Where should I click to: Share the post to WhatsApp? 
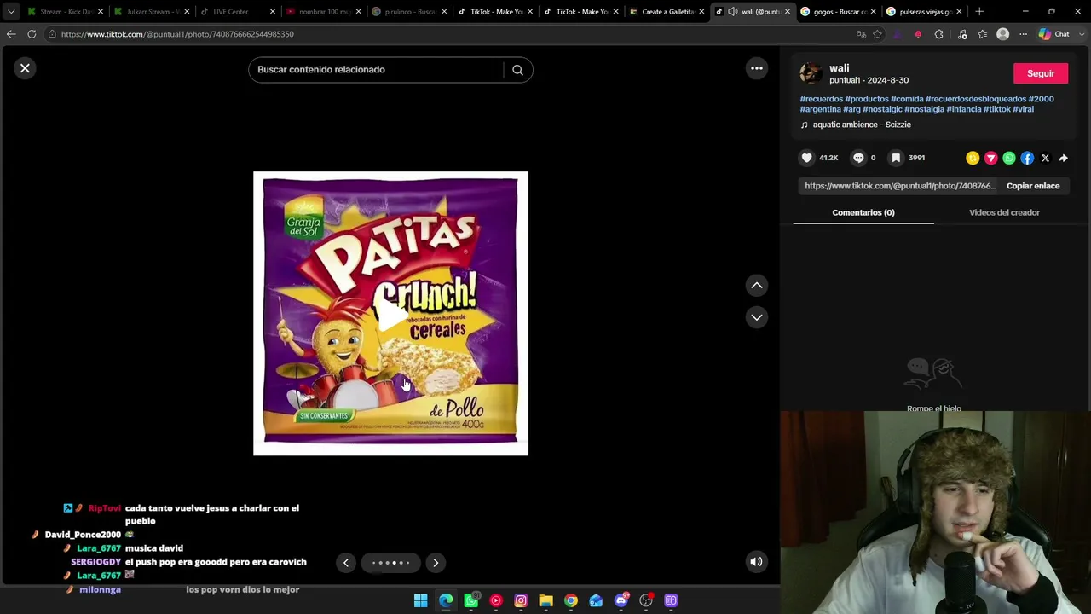1009,158
